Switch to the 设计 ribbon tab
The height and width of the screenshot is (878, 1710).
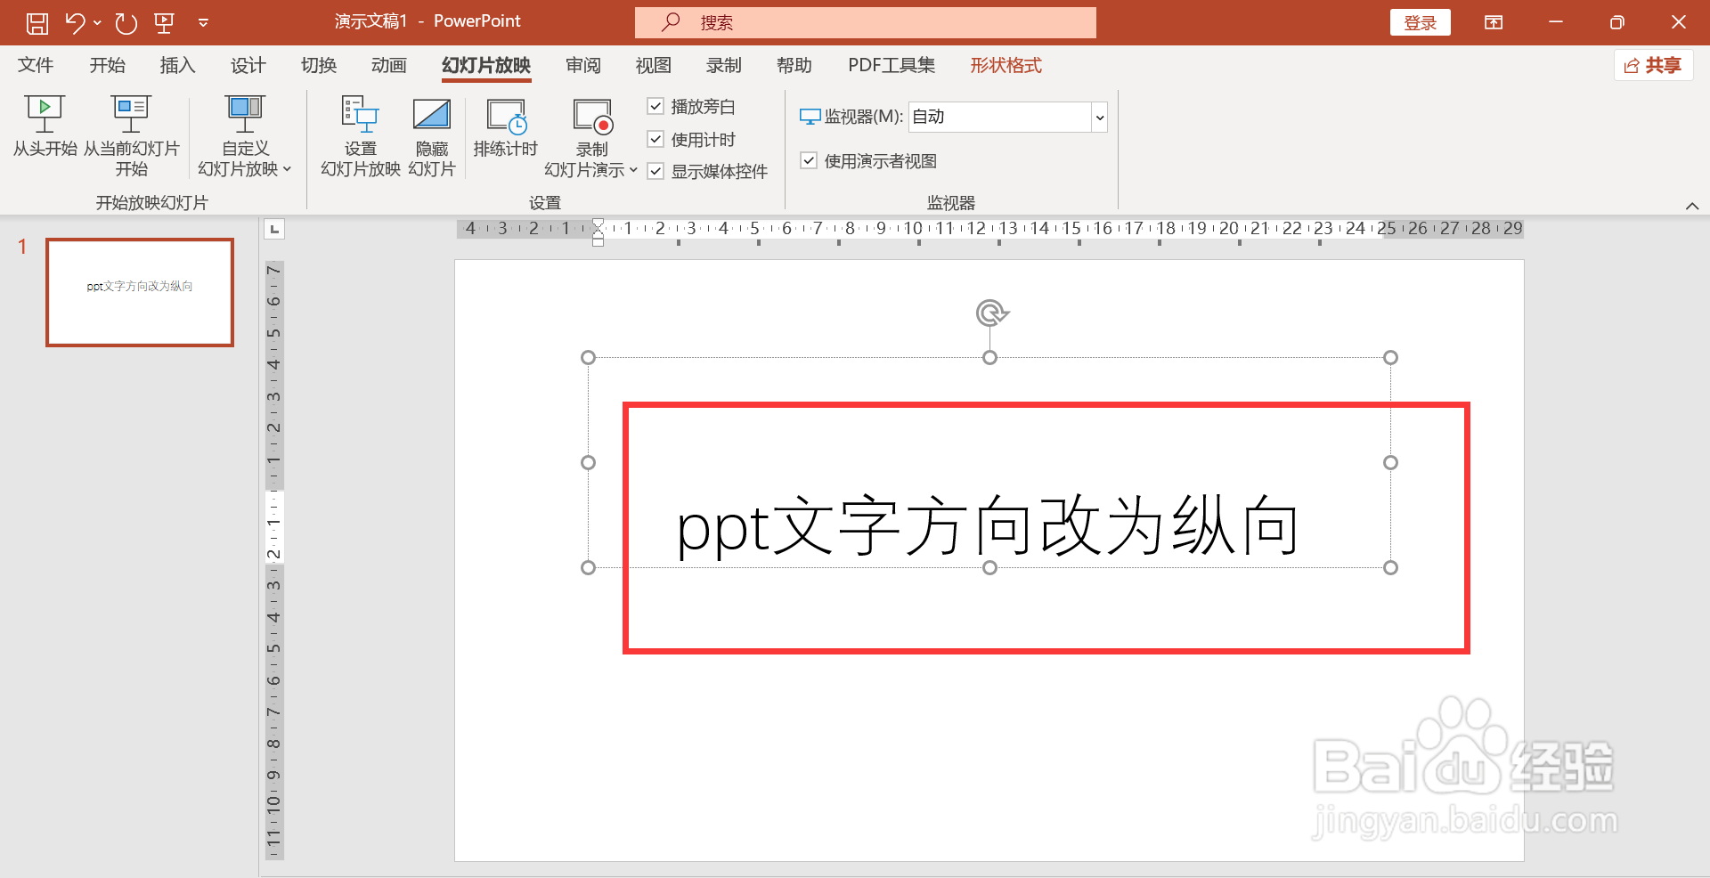248,65
